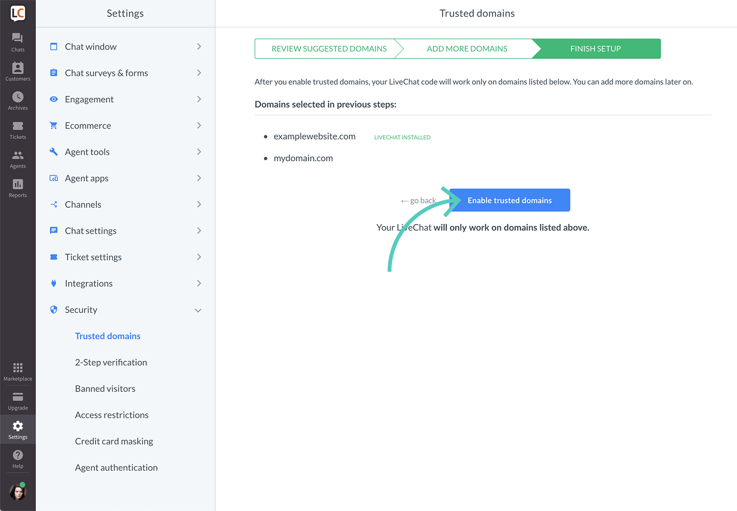This screenshot has width=737, height=511.
Task: Expand the Engagement chevron
Action: (199, 99)
